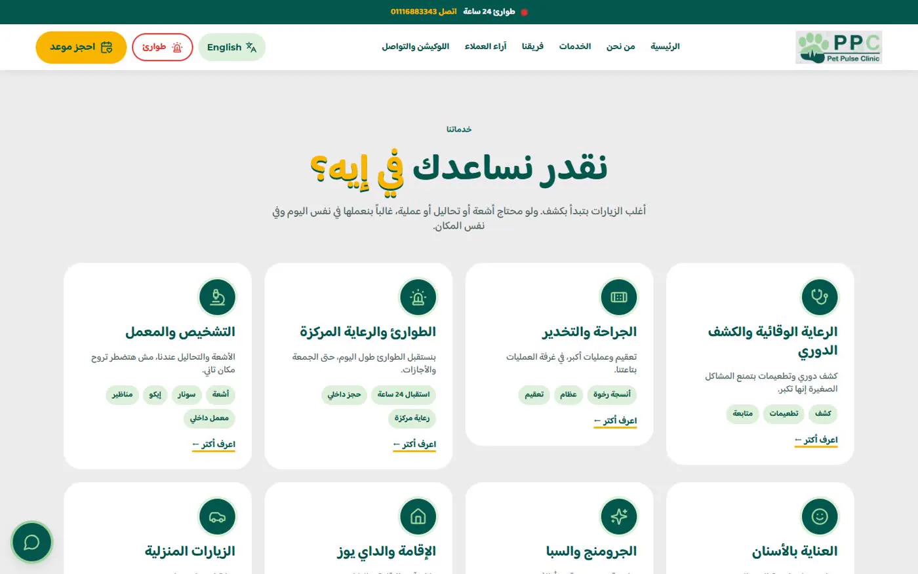Open من نحن in the navigation
Viewport: 918px width, 574px height.
pos(620,47)
